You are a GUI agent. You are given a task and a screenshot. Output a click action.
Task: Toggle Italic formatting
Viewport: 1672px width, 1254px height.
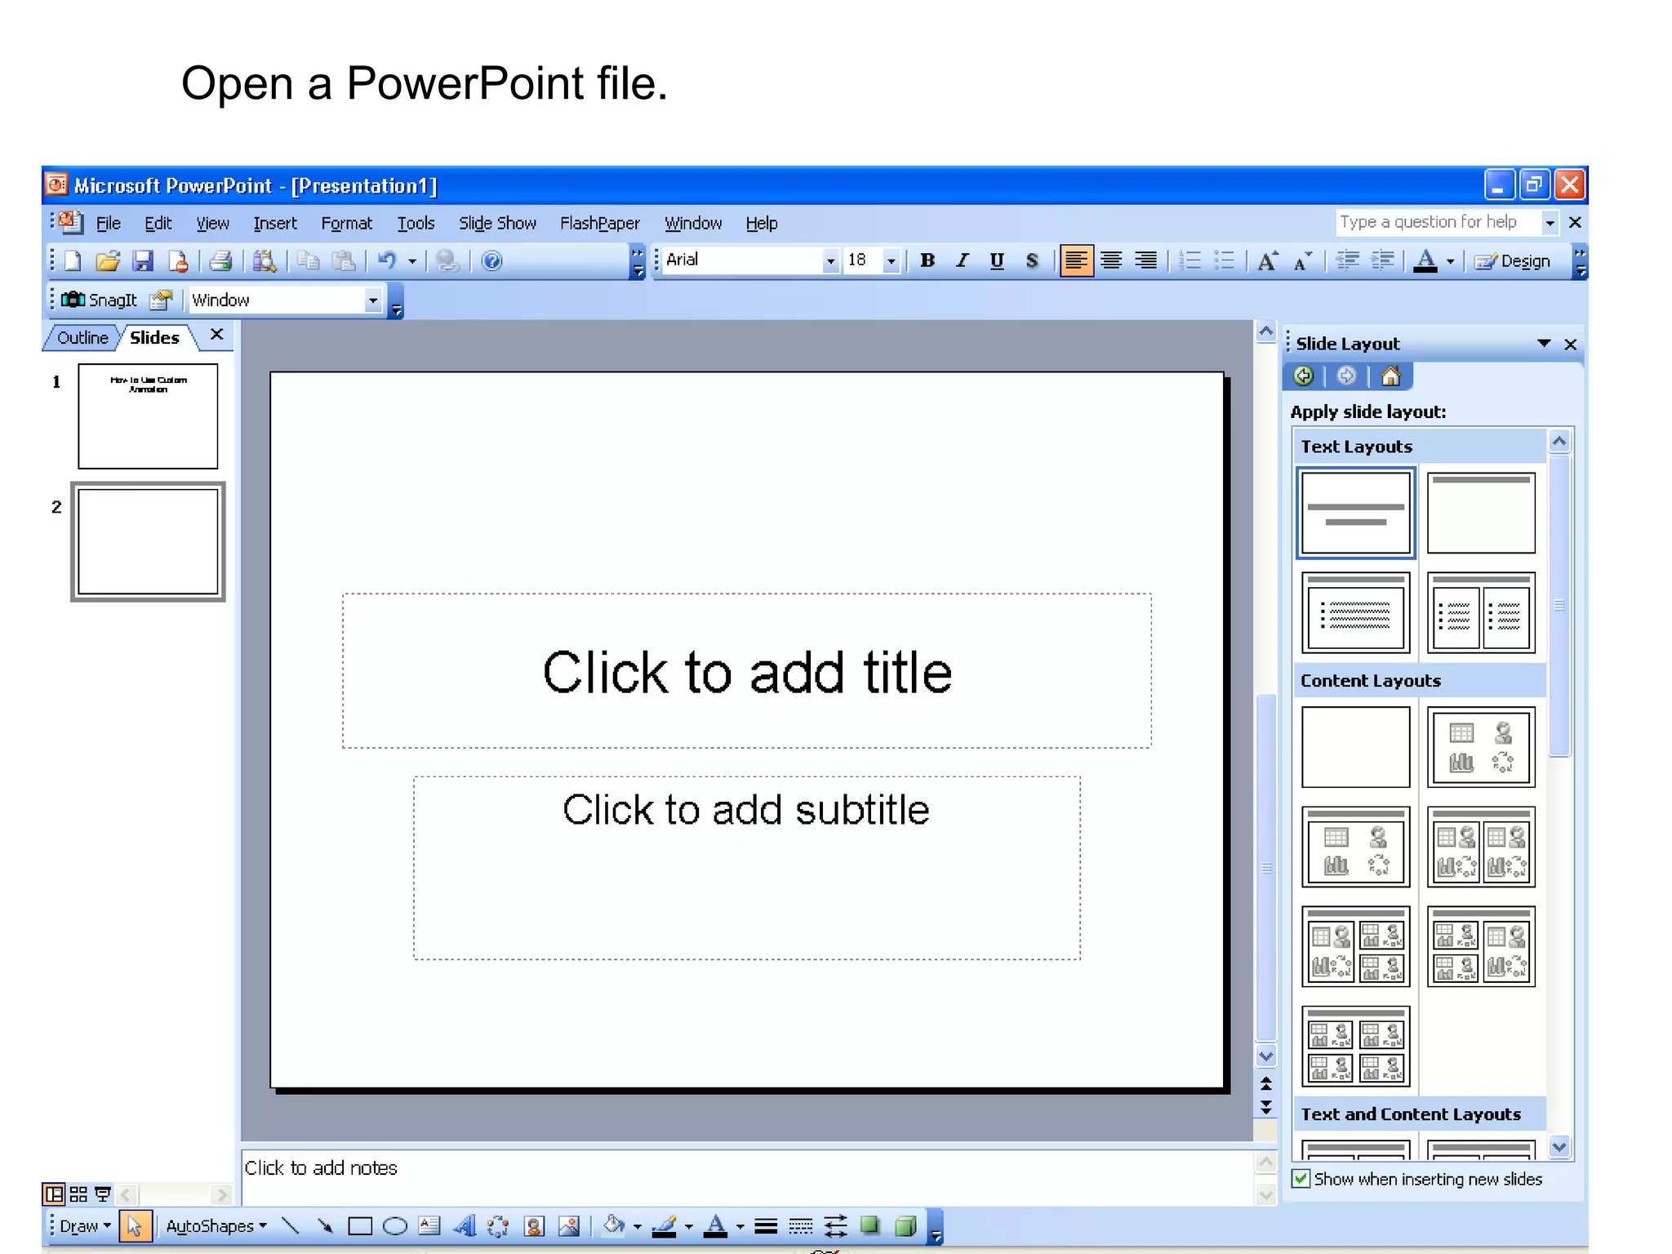pos(963,261)
